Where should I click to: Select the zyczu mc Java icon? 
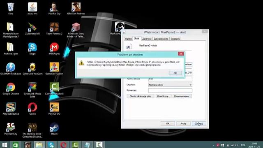[x=32, y=9]
